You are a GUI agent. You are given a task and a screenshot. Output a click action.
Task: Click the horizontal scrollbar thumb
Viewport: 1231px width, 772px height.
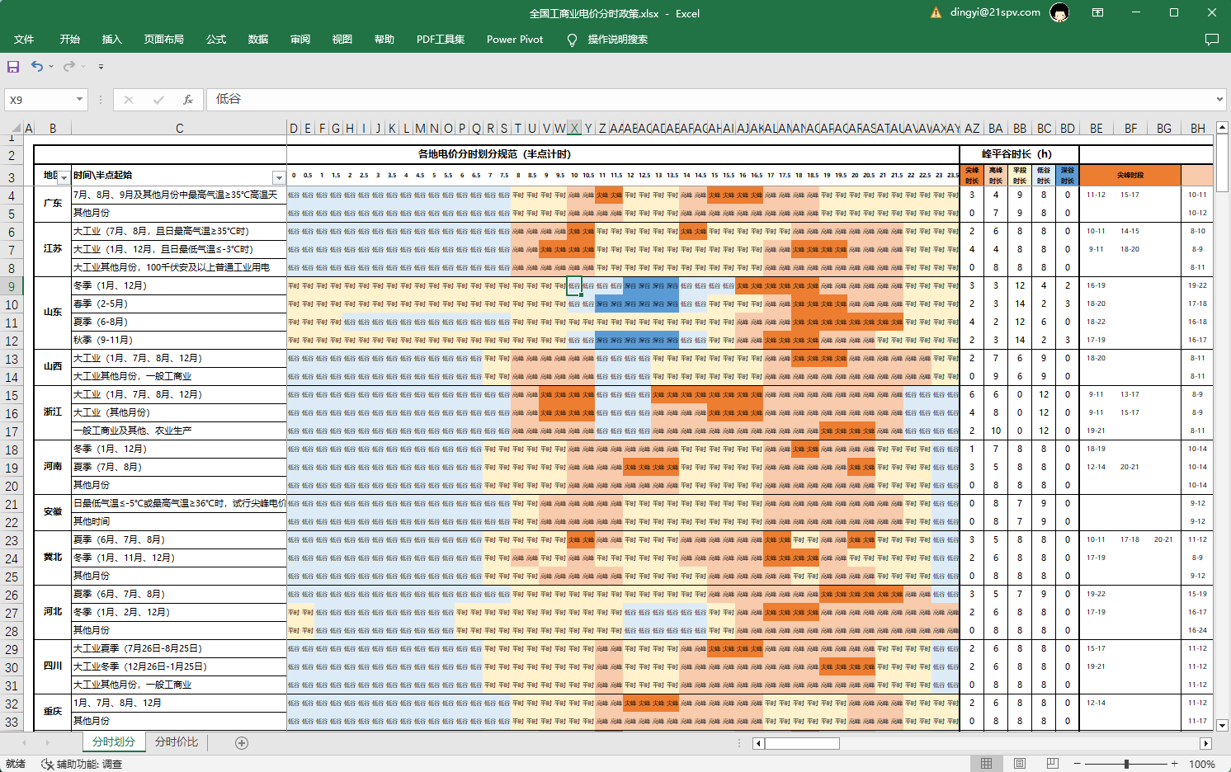coord(802,743)
